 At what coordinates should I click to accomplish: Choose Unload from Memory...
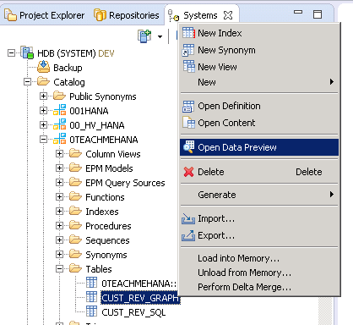(x=259, y=273)
